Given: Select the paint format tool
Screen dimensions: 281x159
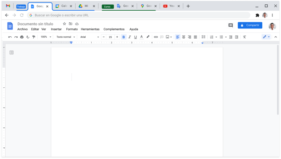Looking at the screenshot, I should click(33, 37).
